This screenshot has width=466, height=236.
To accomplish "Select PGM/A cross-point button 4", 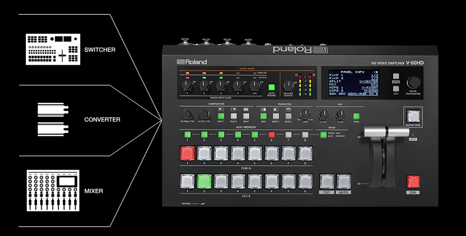I will [x=238, y=153].
